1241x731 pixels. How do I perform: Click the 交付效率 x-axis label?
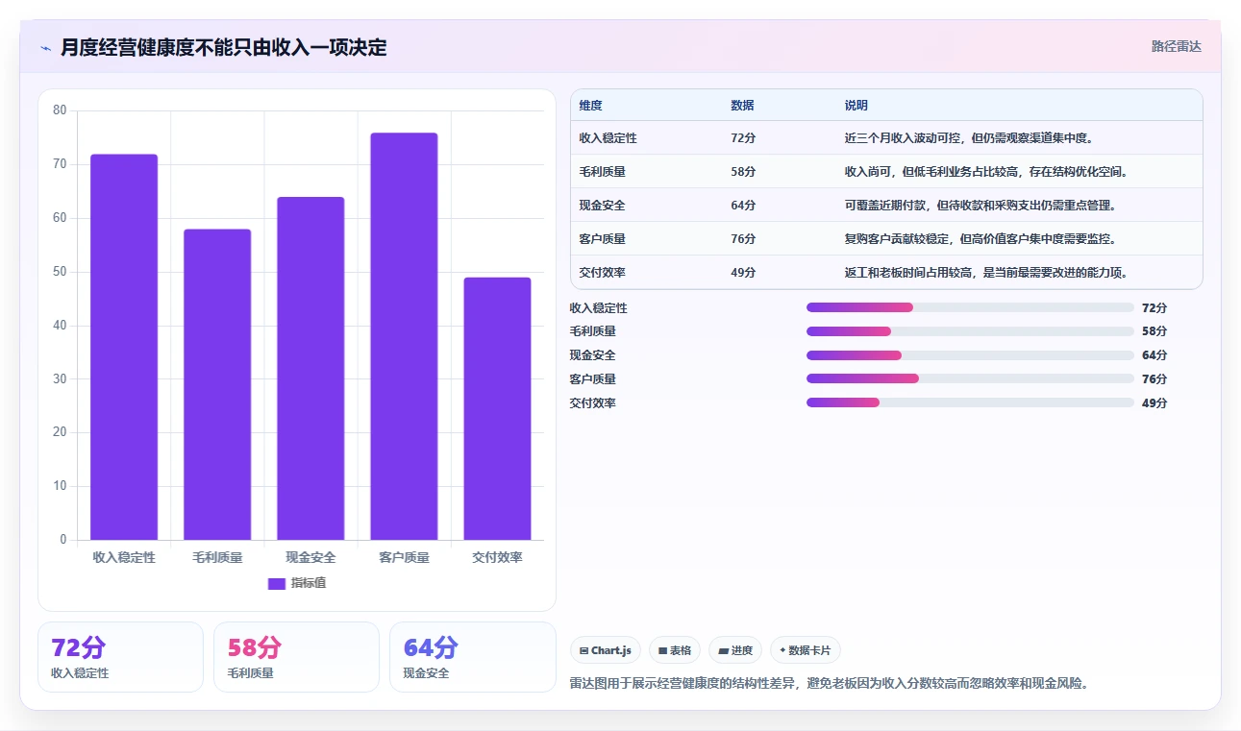pos(497,557)
